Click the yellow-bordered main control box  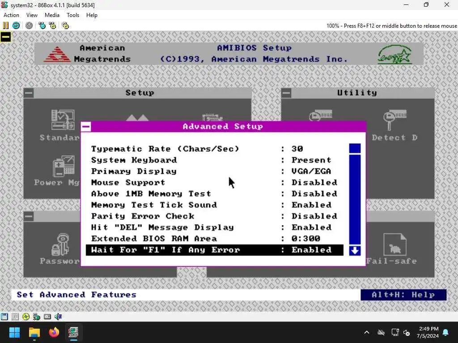[5, 37]
